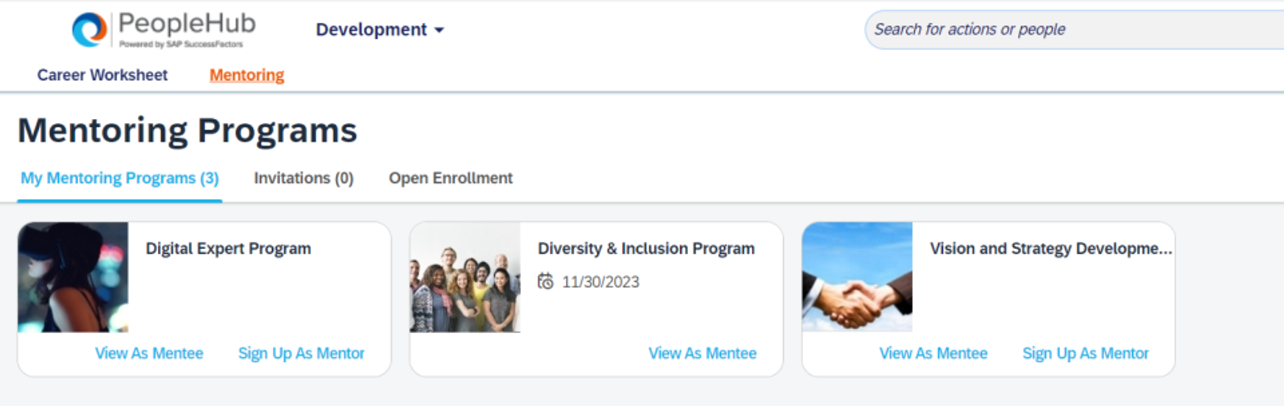Expand the Development menu chevron
The height and width of the screenshot is (406, 1284).
click(439, 30)
